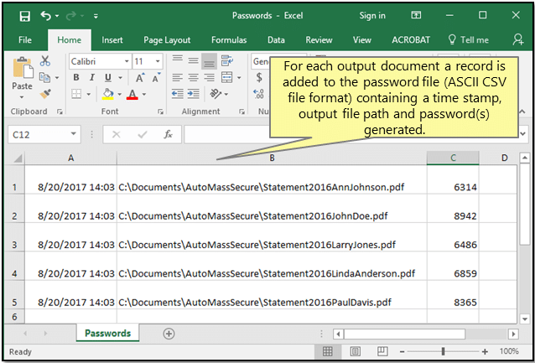The height and width of the screenshot is (363, 535).
Task: Click the Accounting dollar format icon
Action: point(259,78)
